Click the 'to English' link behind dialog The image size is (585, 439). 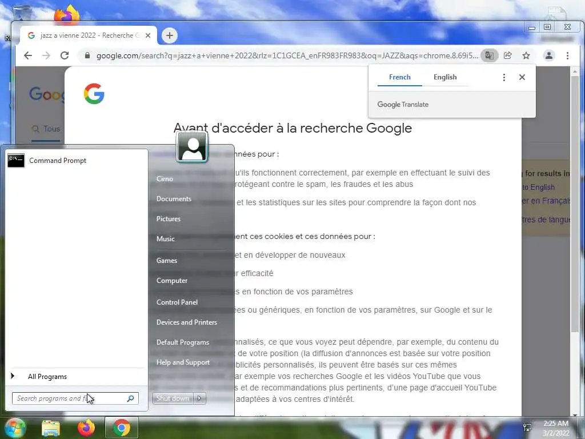(538, 187)
